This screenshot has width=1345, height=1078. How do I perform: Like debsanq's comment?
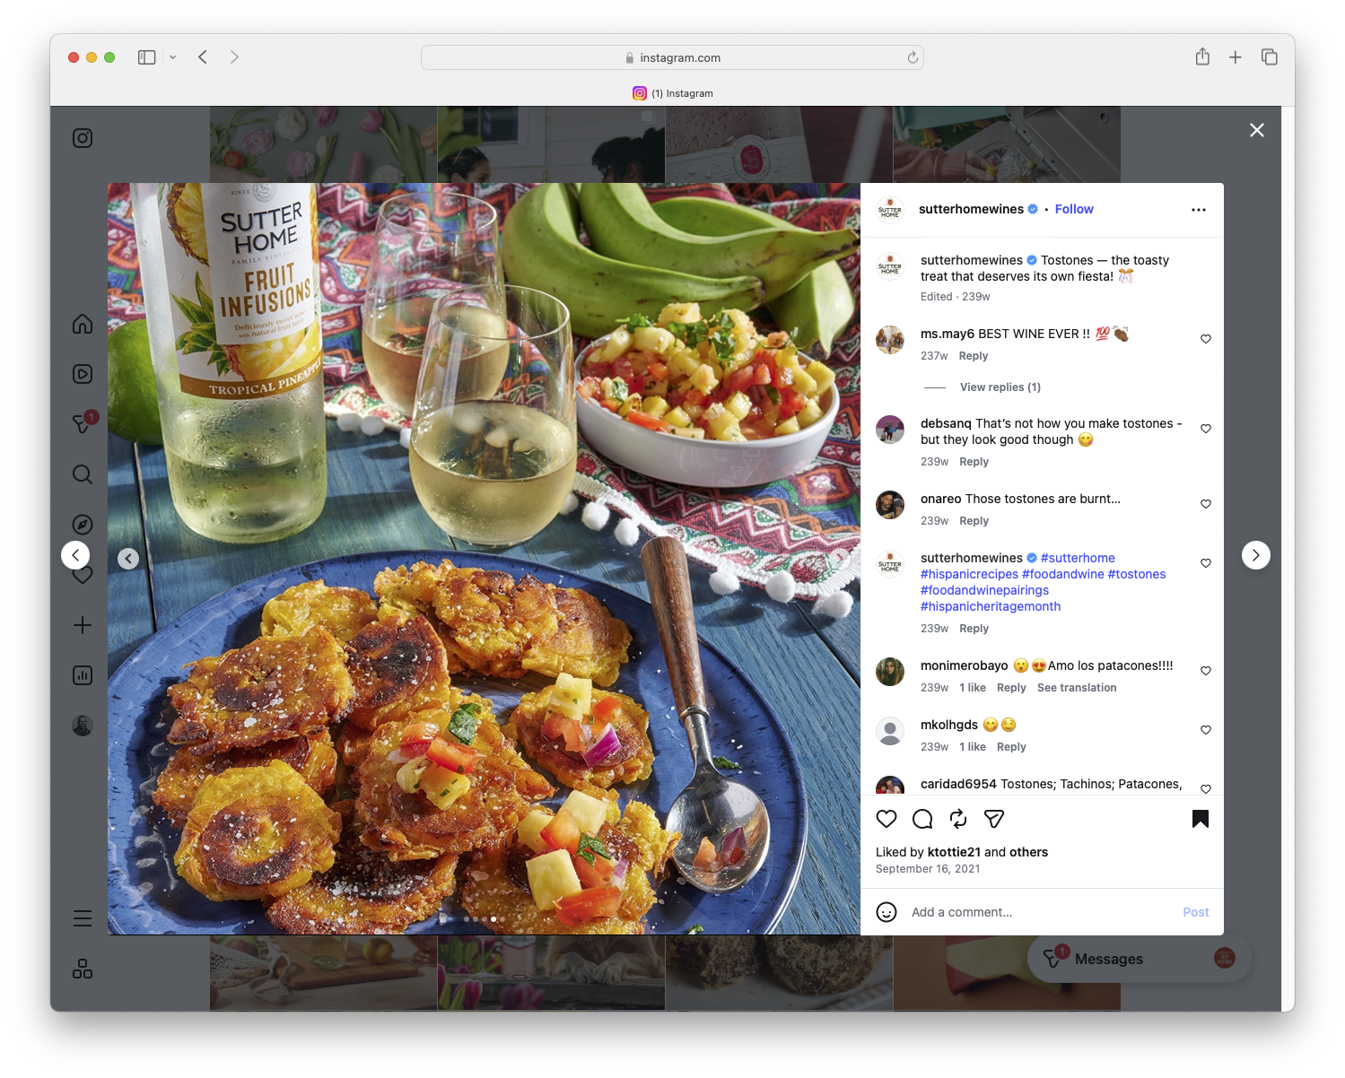1205,429
